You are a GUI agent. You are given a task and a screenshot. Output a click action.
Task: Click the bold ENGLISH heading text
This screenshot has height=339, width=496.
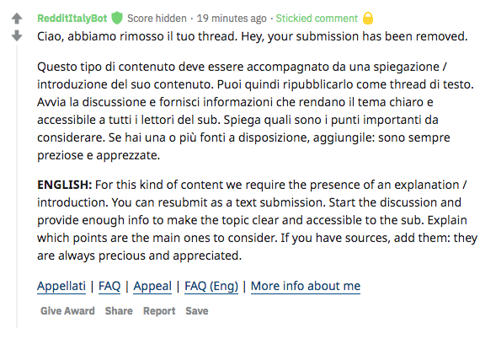click(x=64, y=185)
